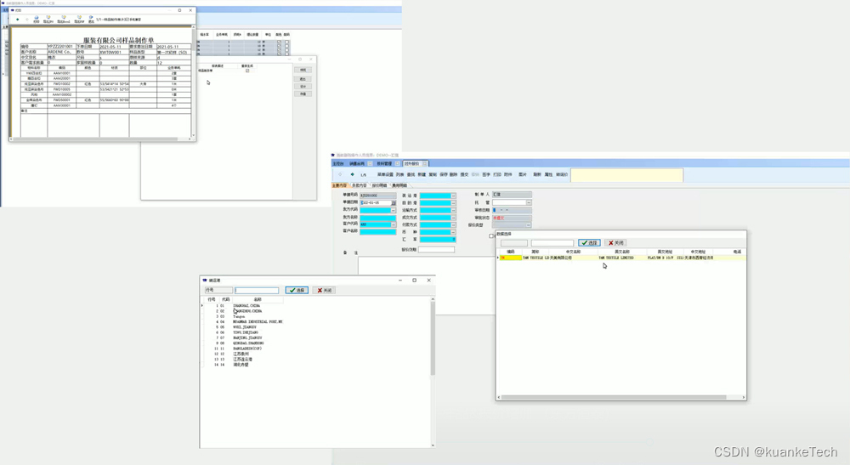
Task: Open the 报价明细 sub-tab
Action: 379,185
